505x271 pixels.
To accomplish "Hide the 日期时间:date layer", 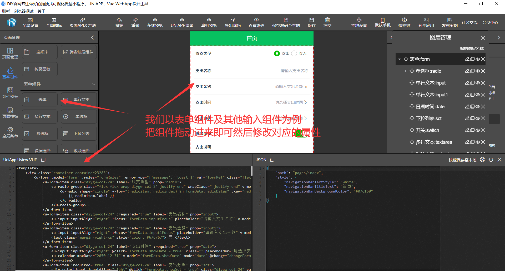I will click(478, 107).
